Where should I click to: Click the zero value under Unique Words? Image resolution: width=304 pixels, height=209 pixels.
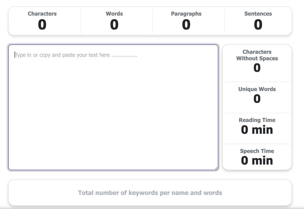(257, 99)
